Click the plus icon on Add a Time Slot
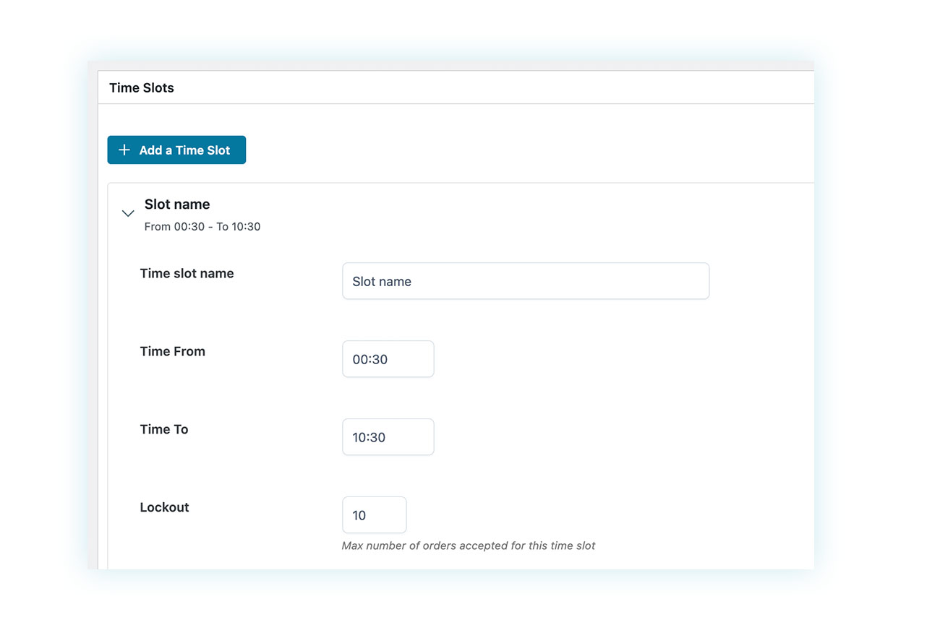Image resolution: width=940 pixels, height=638 pixels. coord(123,150)
